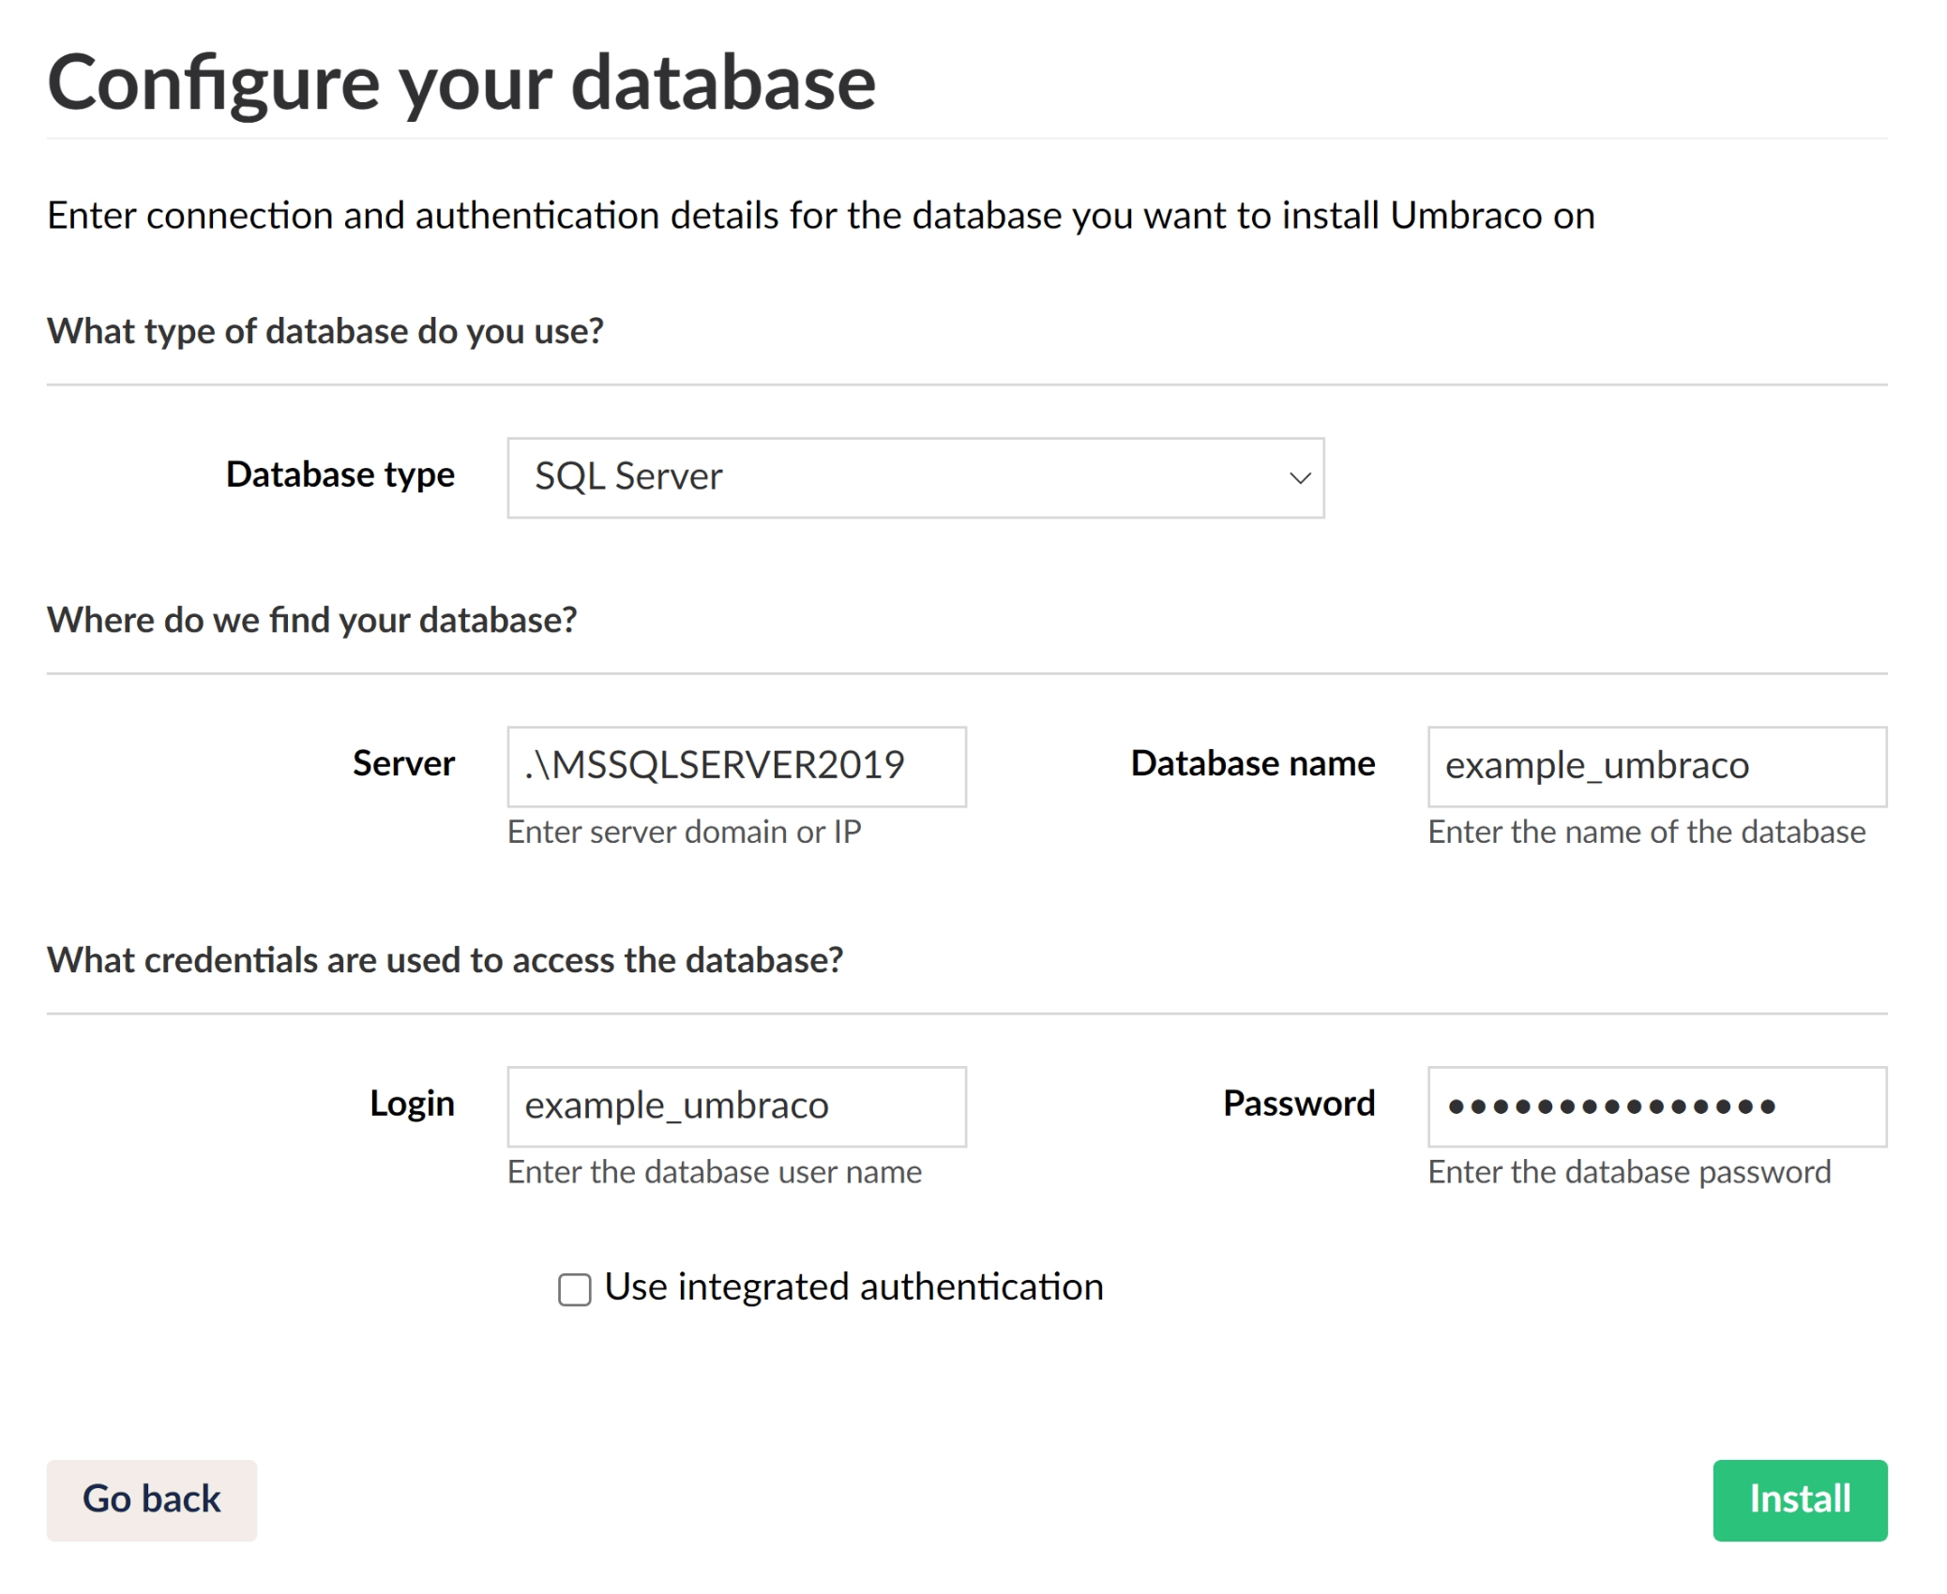Image resolution: width=1947 pixels, height=1594 pixels.
Task: Click the Password input field
Action: point(1656,1105)
